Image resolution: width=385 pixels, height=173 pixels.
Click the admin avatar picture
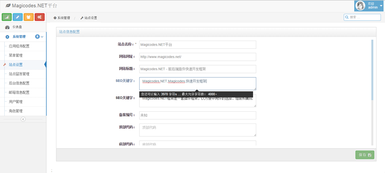pyautogui.click(x=361, y=6)
